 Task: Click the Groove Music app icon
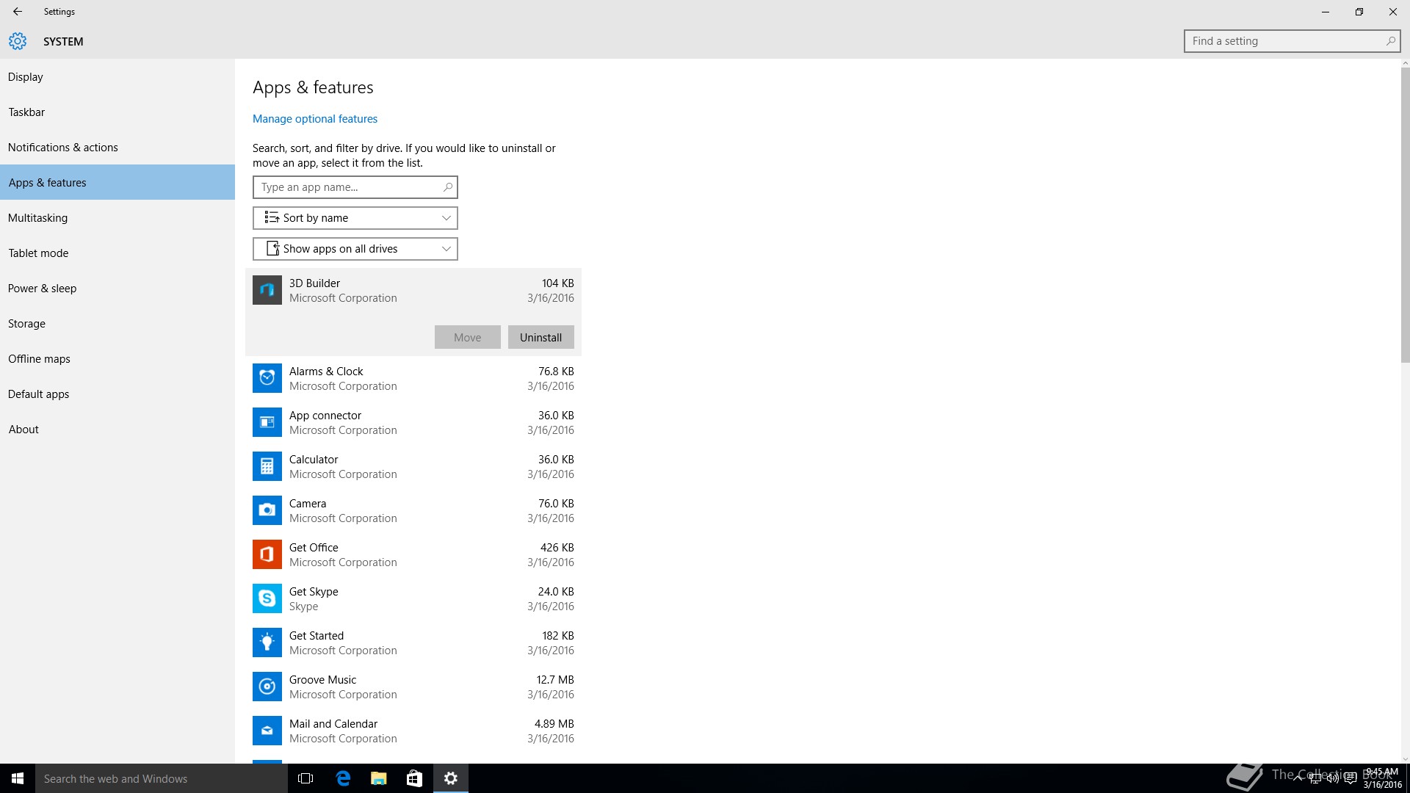267,687
